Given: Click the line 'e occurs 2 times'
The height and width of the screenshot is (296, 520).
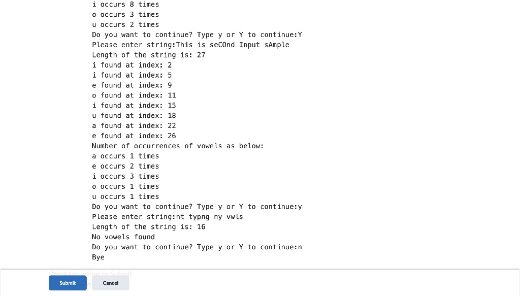Looking at the screenshot, I should point(125,166).
